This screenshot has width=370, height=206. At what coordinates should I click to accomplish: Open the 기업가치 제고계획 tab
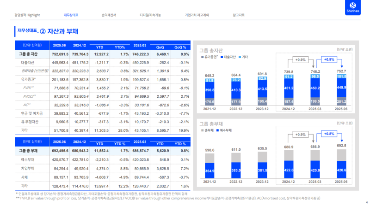click(x=197, y=15)
